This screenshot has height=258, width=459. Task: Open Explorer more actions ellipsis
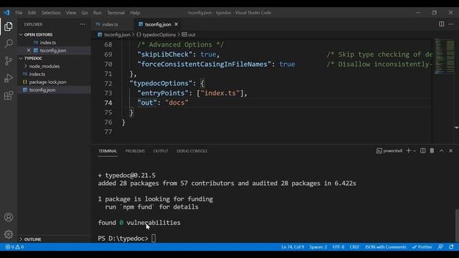tap(82, 24)
